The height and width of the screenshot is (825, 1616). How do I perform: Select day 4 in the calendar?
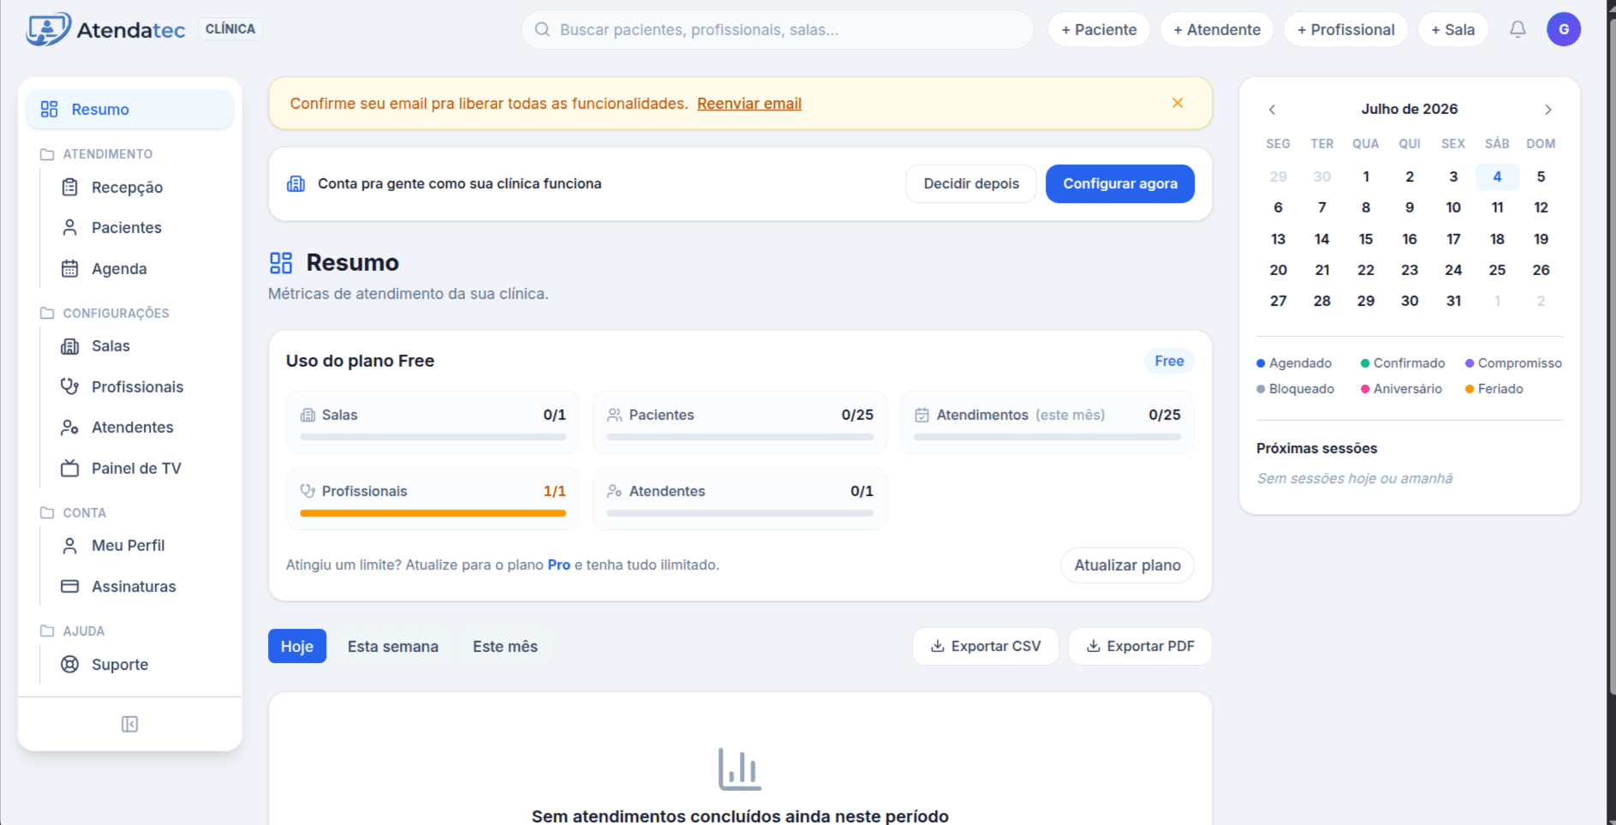coord(1497,176)
